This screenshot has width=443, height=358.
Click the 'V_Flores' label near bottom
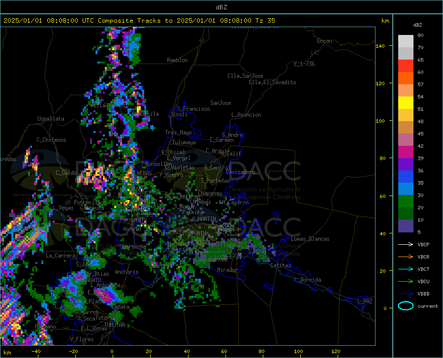coord(82,339)
